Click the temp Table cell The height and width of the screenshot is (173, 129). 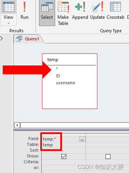point(64,145)
